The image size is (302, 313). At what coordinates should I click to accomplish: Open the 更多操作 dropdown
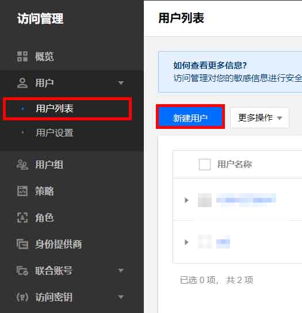pyautogui.click(x=259, y=118)
